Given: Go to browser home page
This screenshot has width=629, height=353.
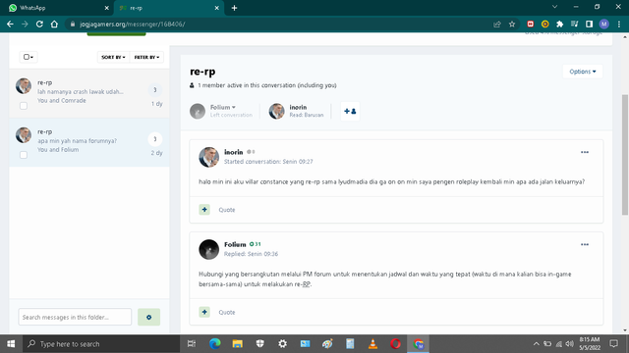Looking at the screenshot, I should tap(54, 24).
